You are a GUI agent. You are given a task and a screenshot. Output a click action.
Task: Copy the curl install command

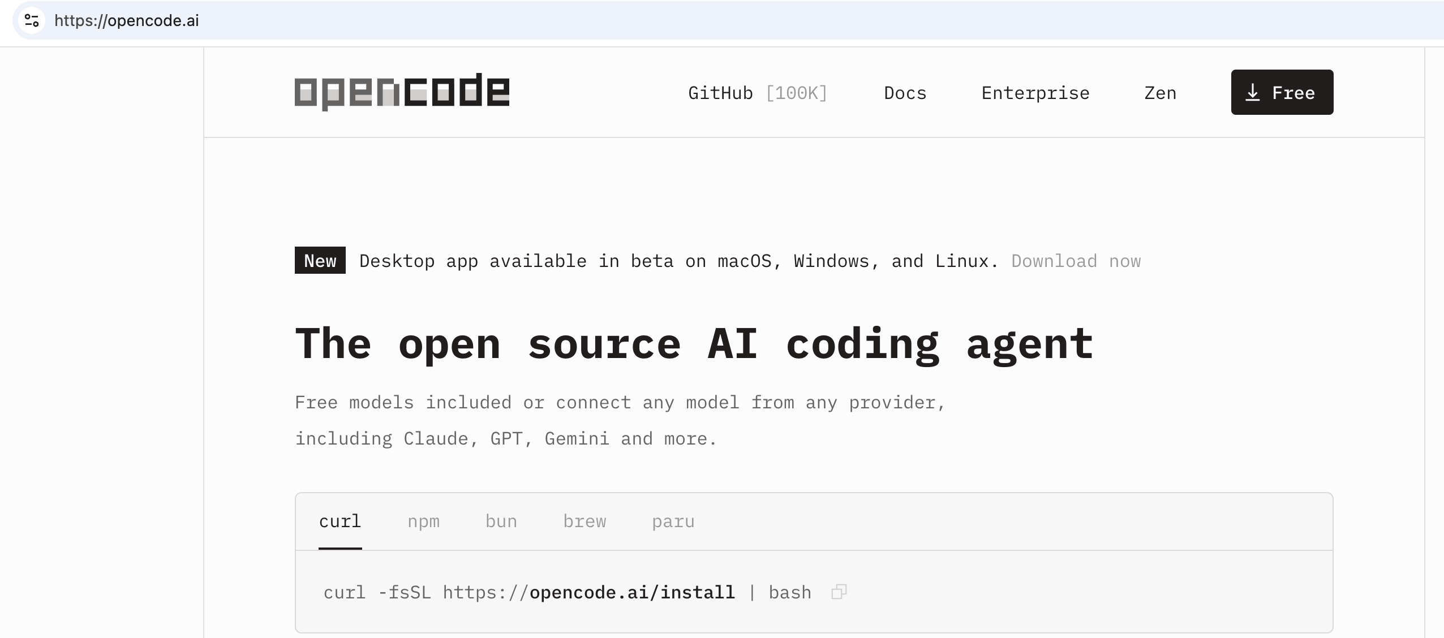[839, 592]
